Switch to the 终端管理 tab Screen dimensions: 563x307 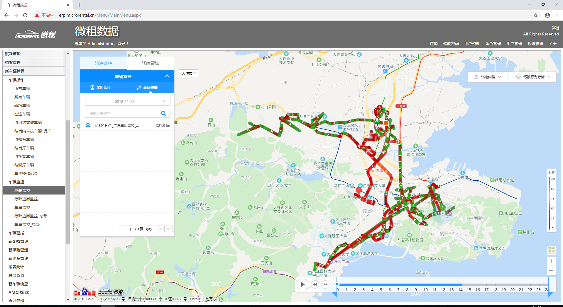point(150,63)
